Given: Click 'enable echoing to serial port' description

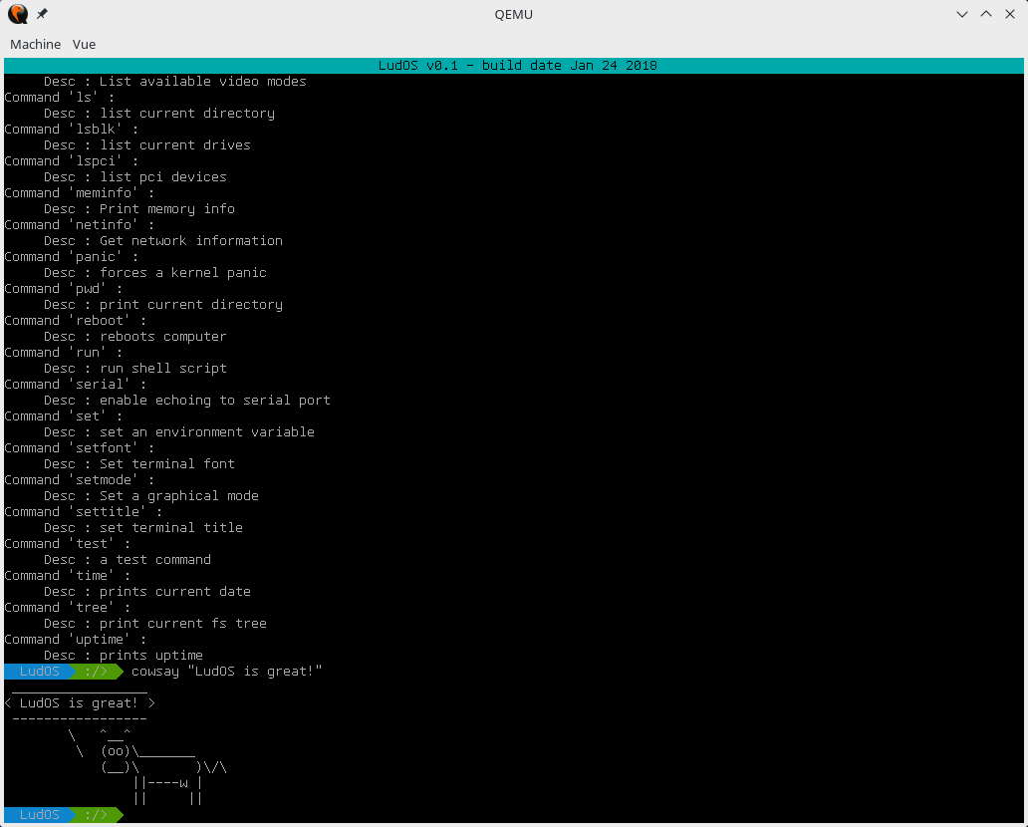Looking at the screenshot, I should coord(215,401).
